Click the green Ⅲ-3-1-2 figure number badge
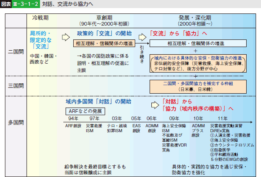This screenshot has width=261, height=177. coord(26,4)
